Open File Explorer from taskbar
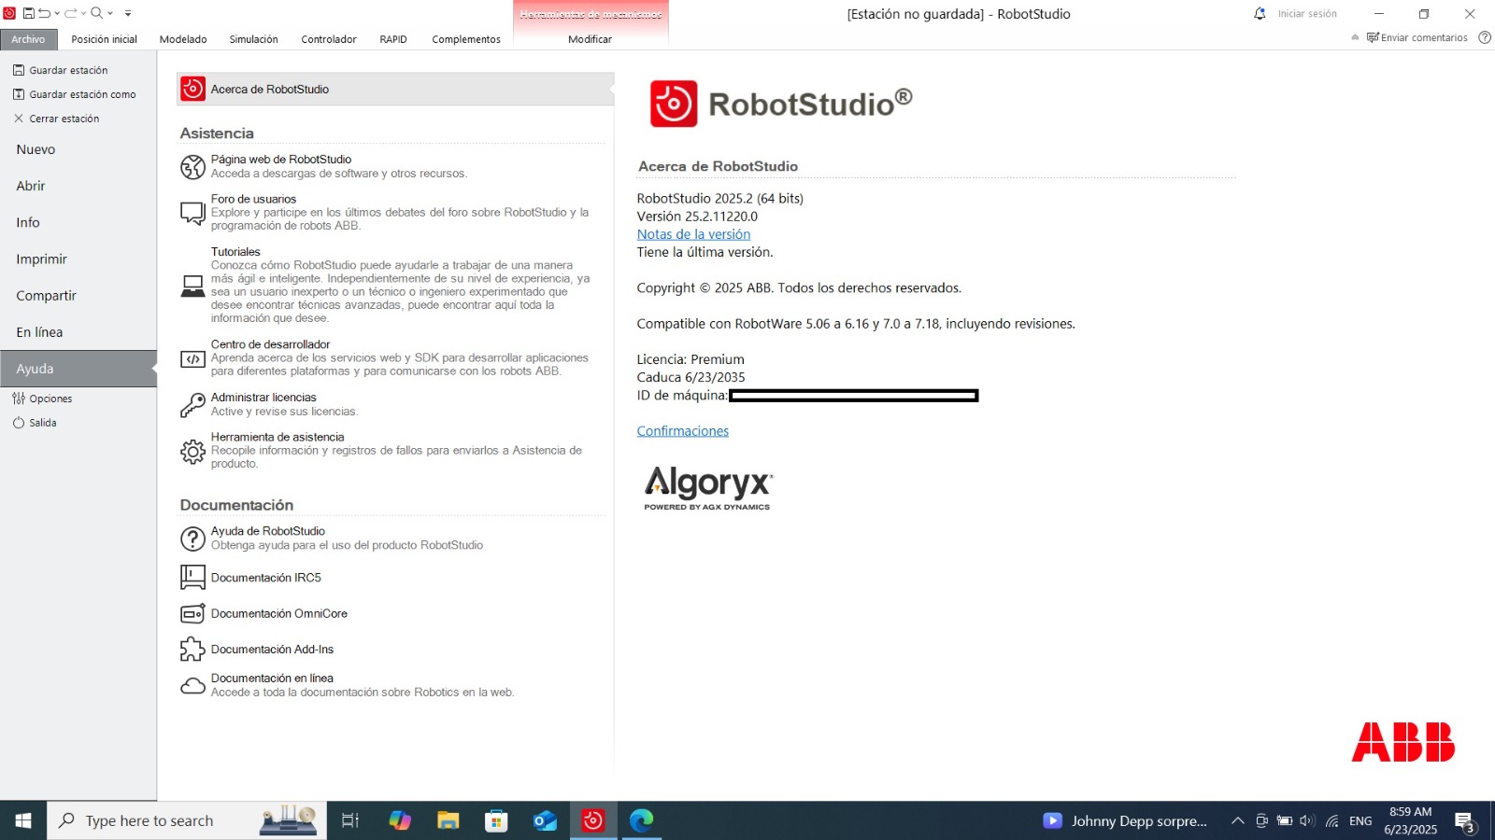Viewport: 1495px width, 840px height. point(448,820)
